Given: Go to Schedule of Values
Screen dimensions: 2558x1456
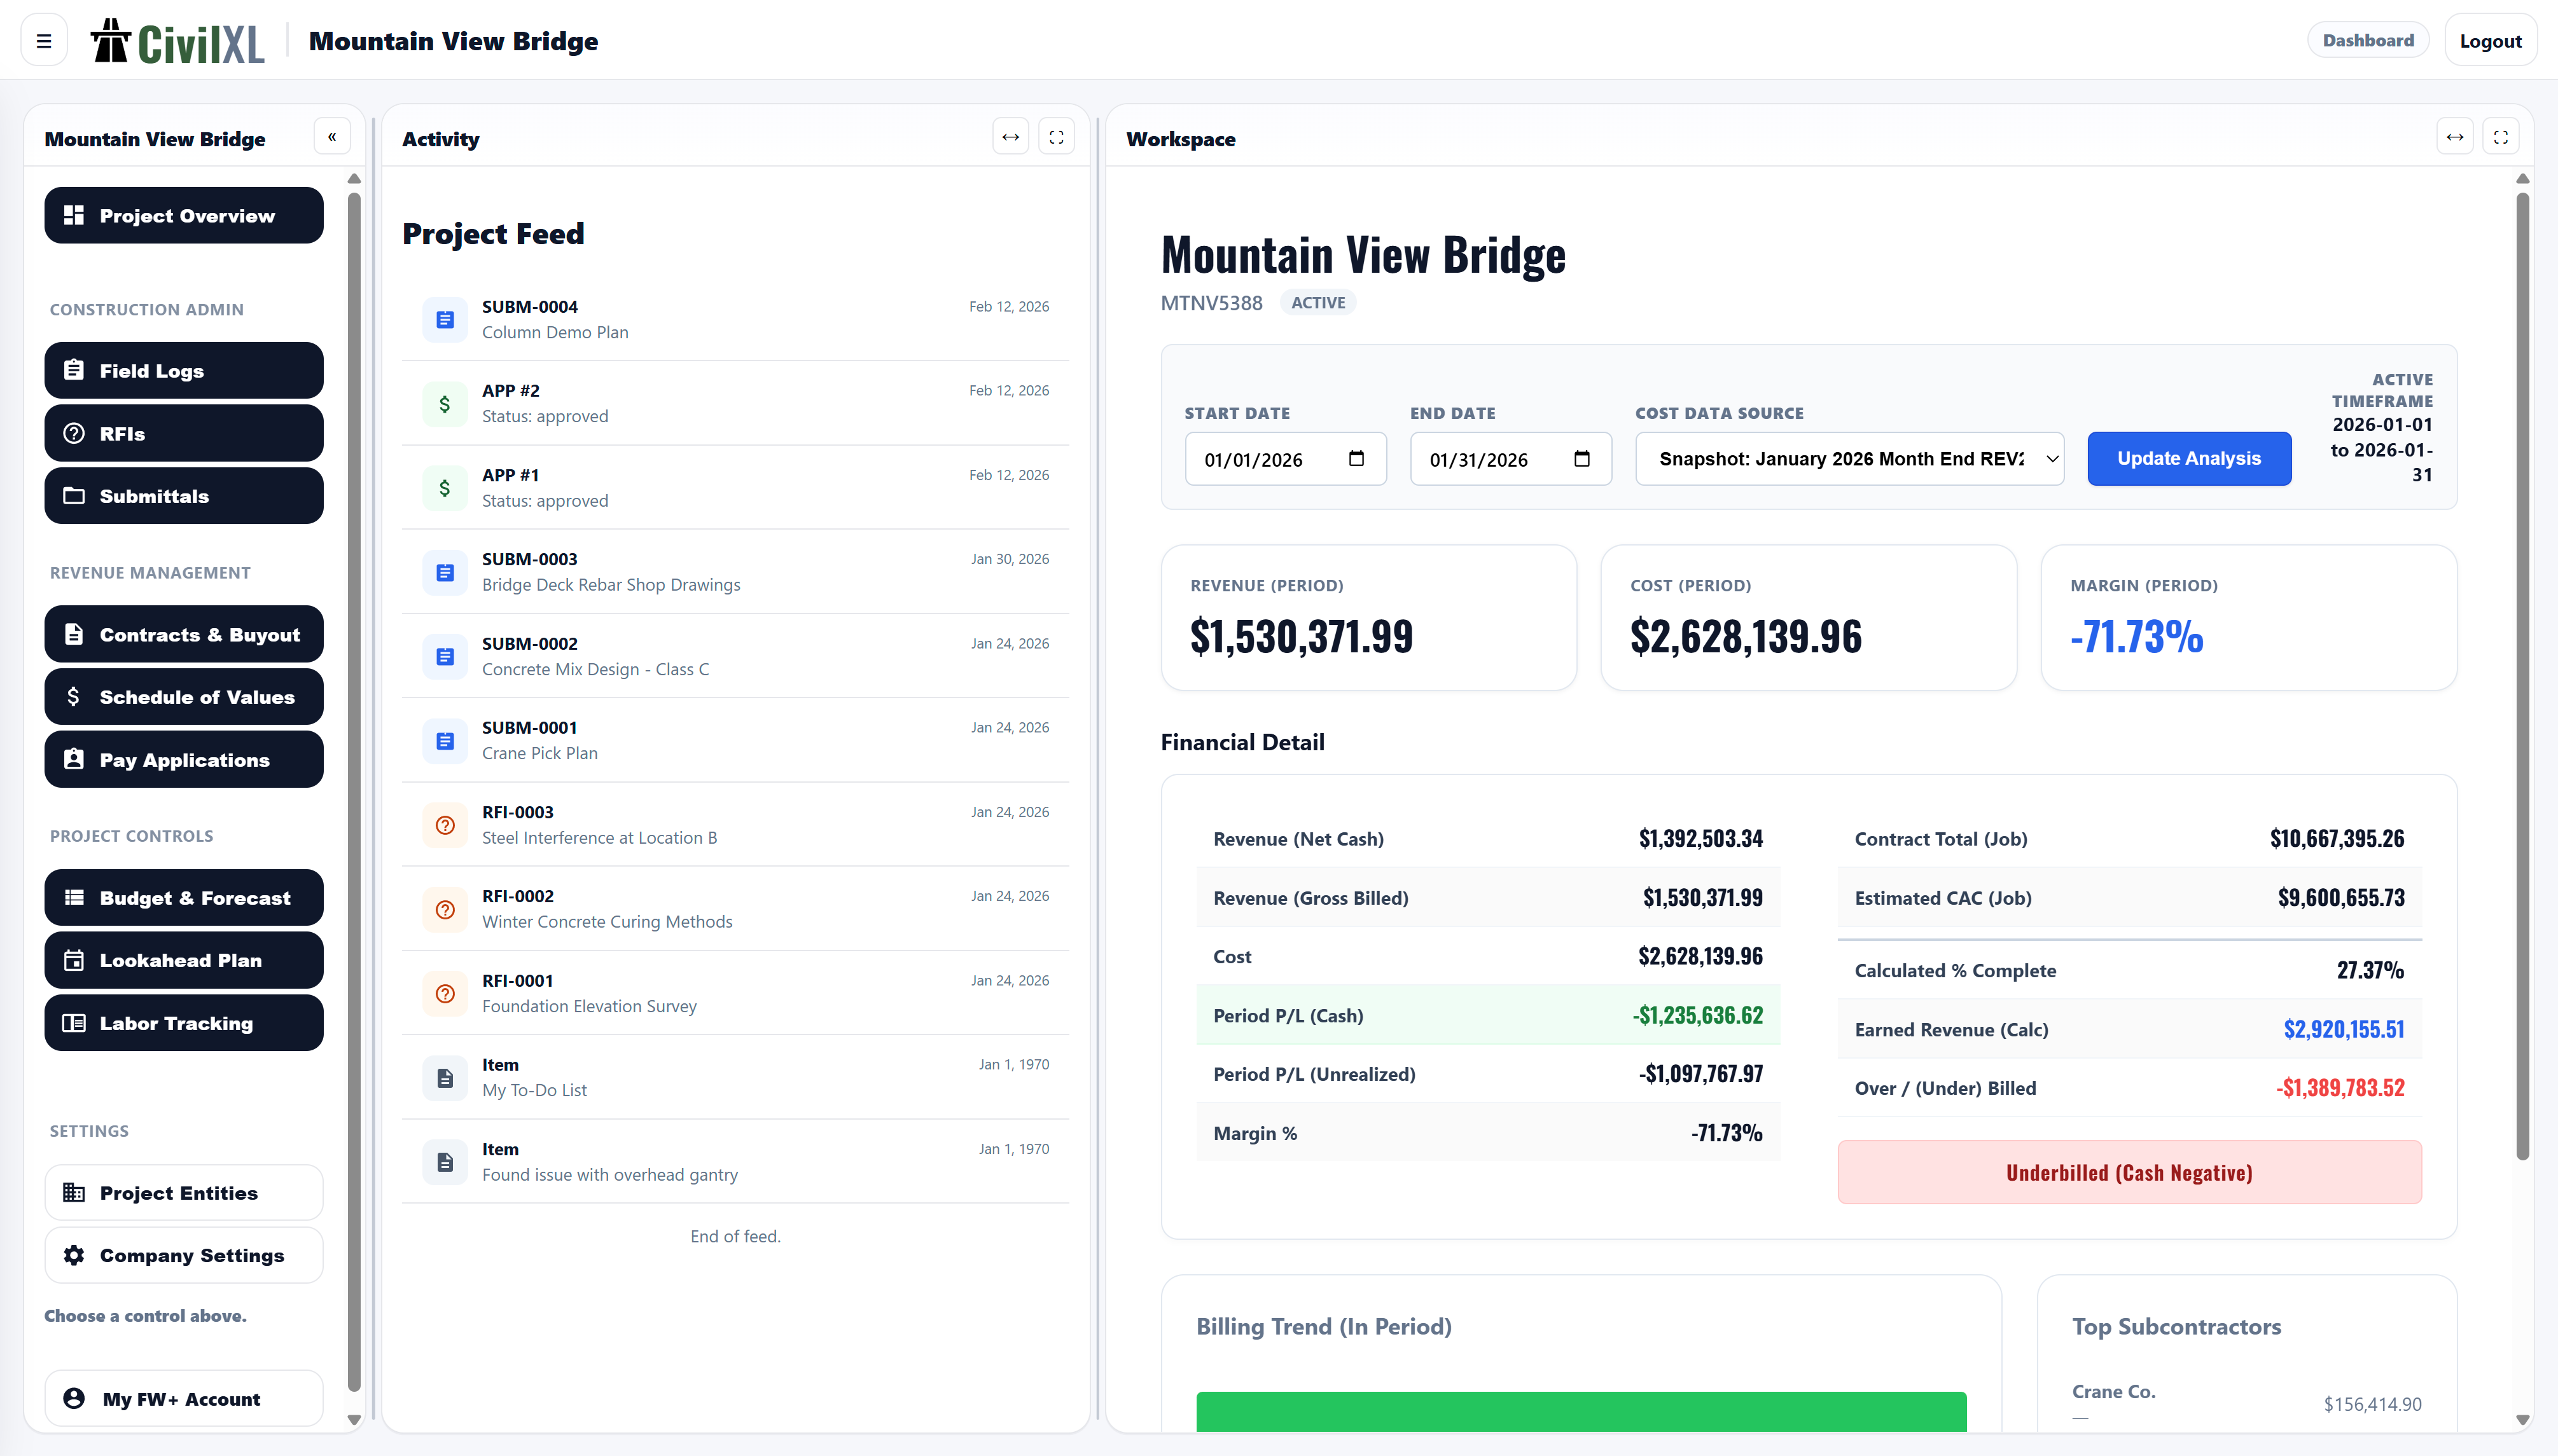Looking at the screenshot, I should 184,697.
